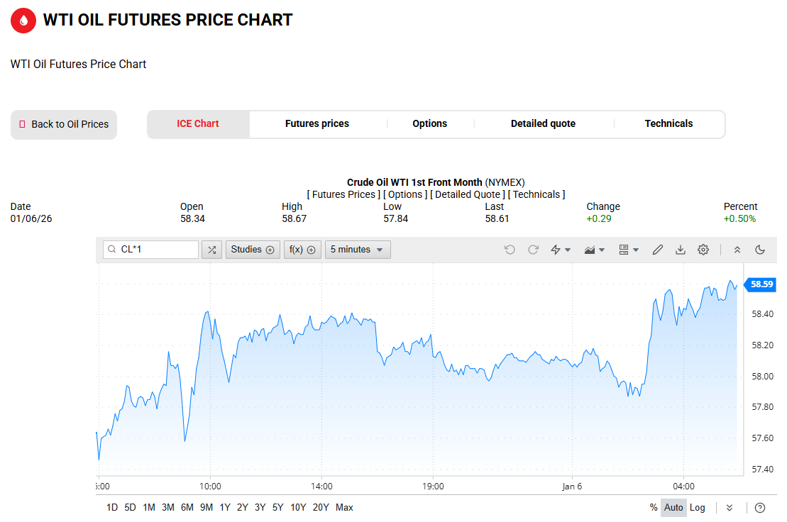
Task: Switch to the Futures prices tab
Action: pos(317,124)
